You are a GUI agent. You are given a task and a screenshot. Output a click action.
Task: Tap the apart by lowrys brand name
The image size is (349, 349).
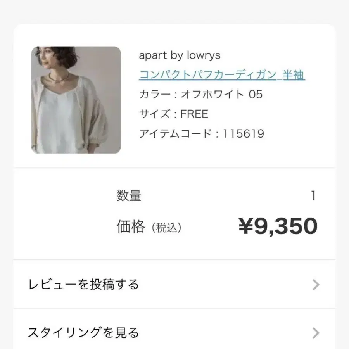tap(180, 55)
